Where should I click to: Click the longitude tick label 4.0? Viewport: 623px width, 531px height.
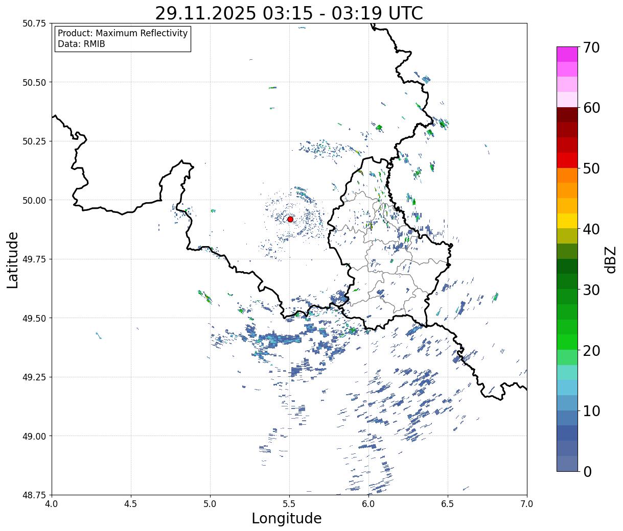[x=52, y=504]
